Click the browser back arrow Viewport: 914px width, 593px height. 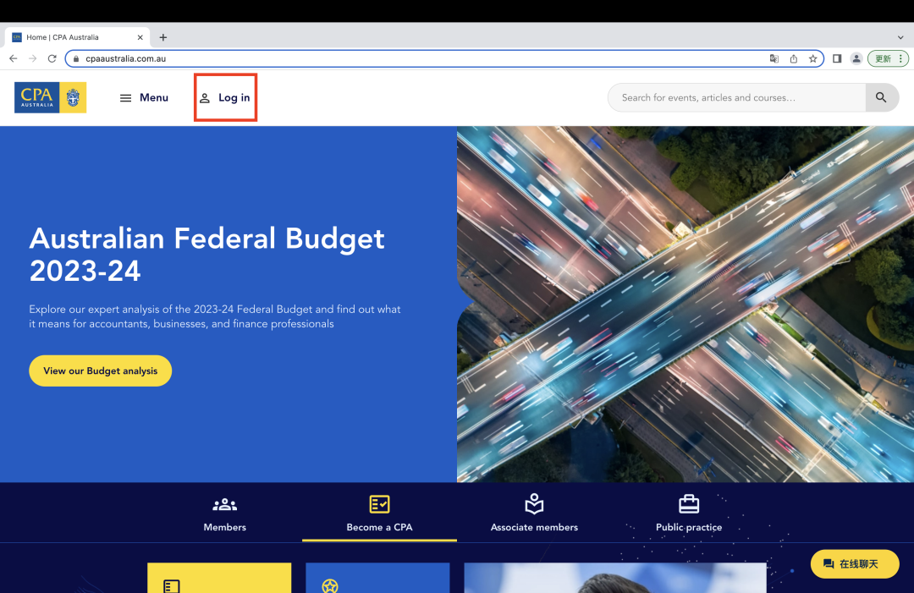[14, 58]
